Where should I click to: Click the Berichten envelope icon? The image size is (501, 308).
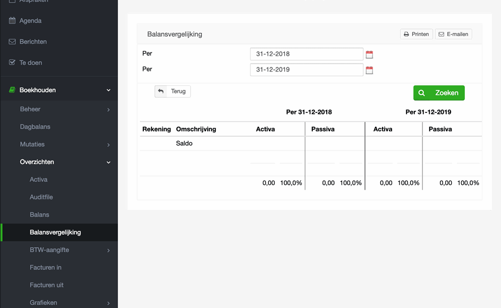point(12,42)
